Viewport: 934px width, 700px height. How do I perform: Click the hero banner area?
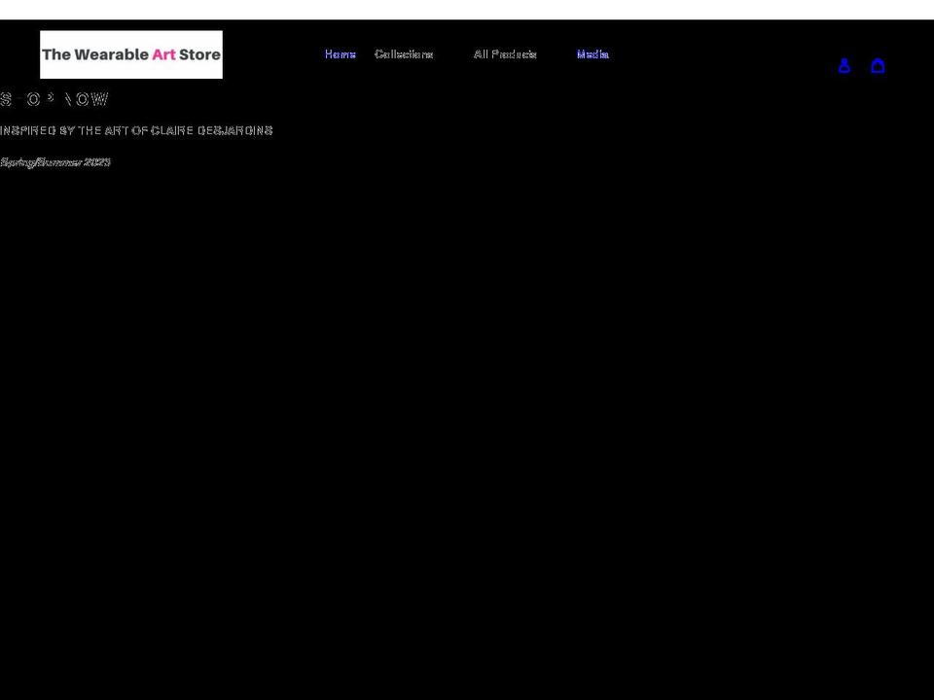click(467, 389)
